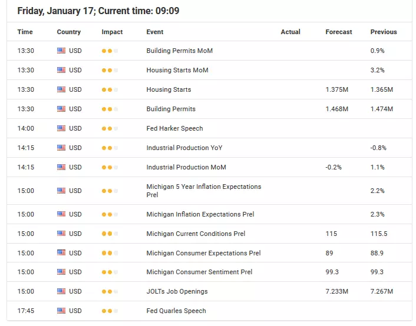Click the US flag on Building Permits MoM row
Screen dimensions: 416x326
61,51
